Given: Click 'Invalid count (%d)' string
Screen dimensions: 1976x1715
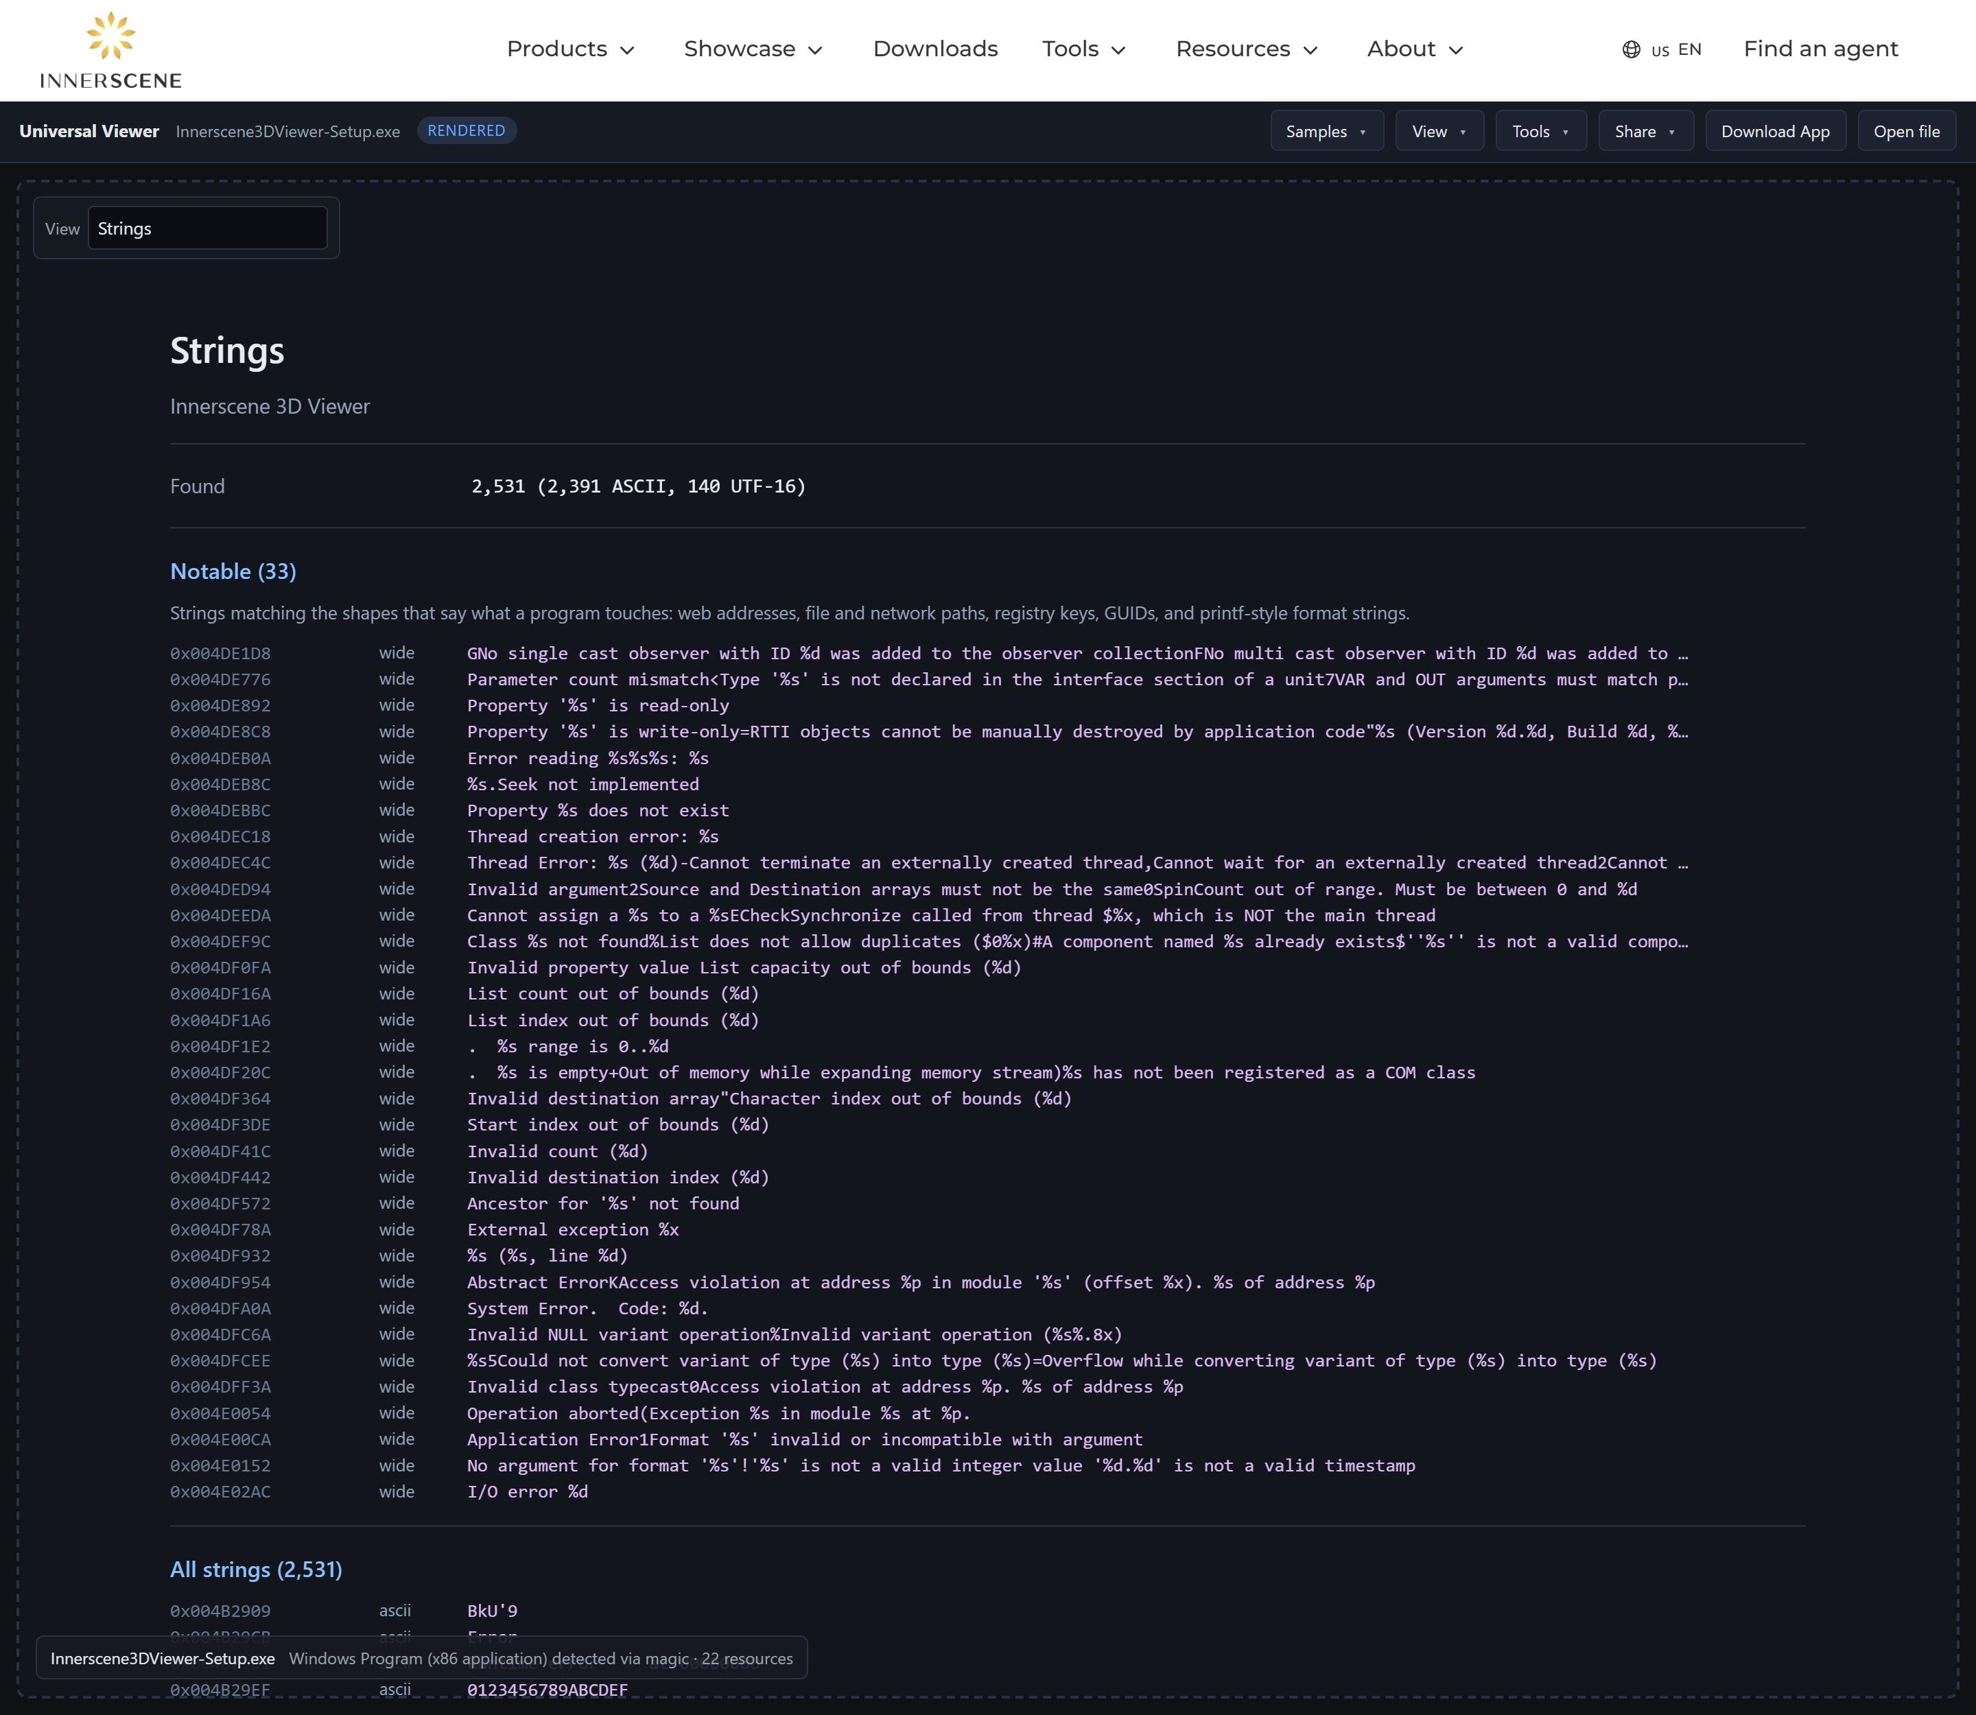Looking at the screenshot, I should 557,1151.
